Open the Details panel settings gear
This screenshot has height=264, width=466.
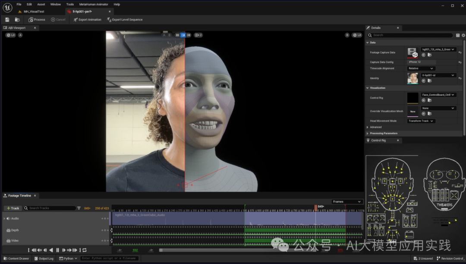[x=463, y=35]
